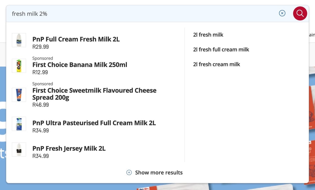Clear the search text with the X icon
The image size is (315, 190).
[x=282, y=13]
